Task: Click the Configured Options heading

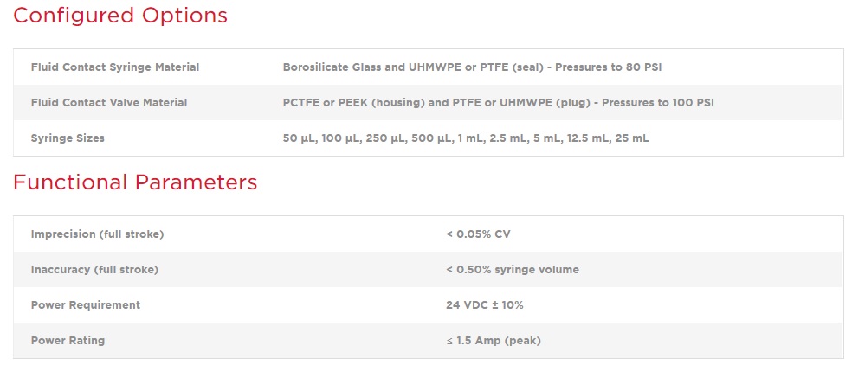Action: pos(120,16)
